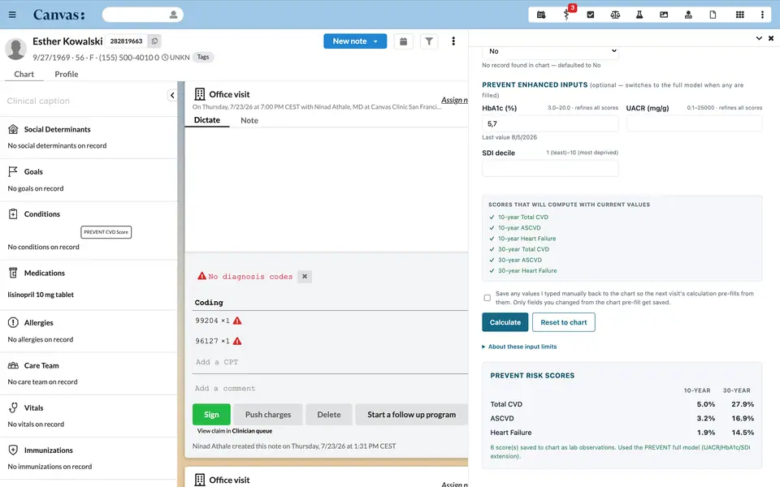Open the imaging picture icon in top toolbar
This screenshot has width=780, height=487.
click(x=664, y=15)
